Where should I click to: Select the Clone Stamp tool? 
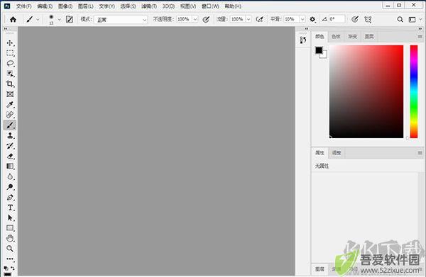coord(10,135)
